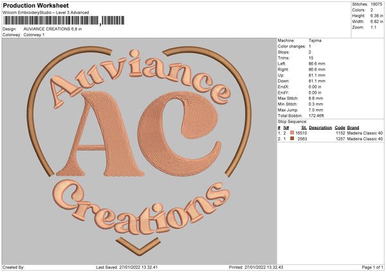Screen dimensions: 386x272
Task: Click the brown color swatch in stop 2
Action: click(x=291, y=139)
